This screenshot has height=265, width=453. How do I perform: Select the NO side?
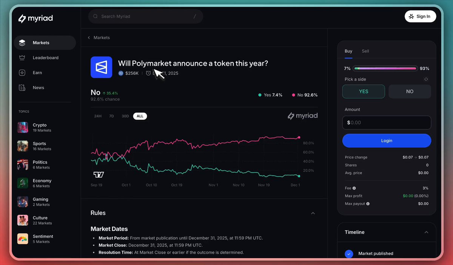point(410,91)
